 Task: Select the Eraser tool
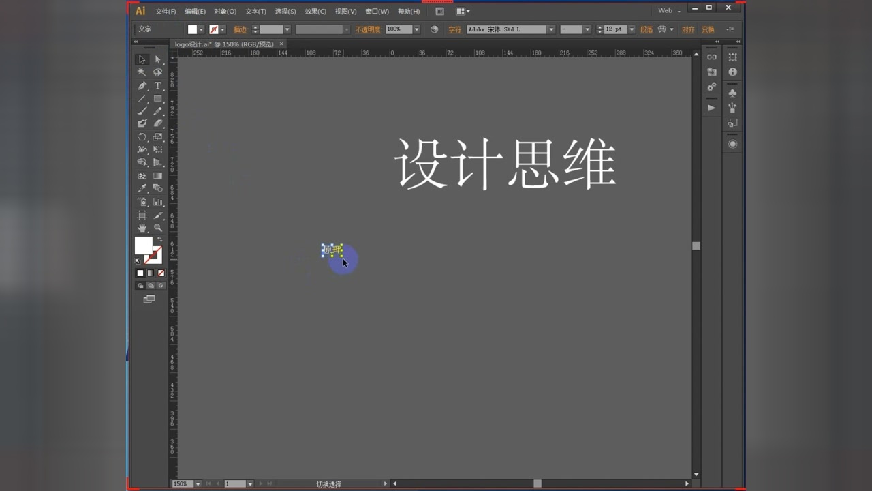[158, 124]
